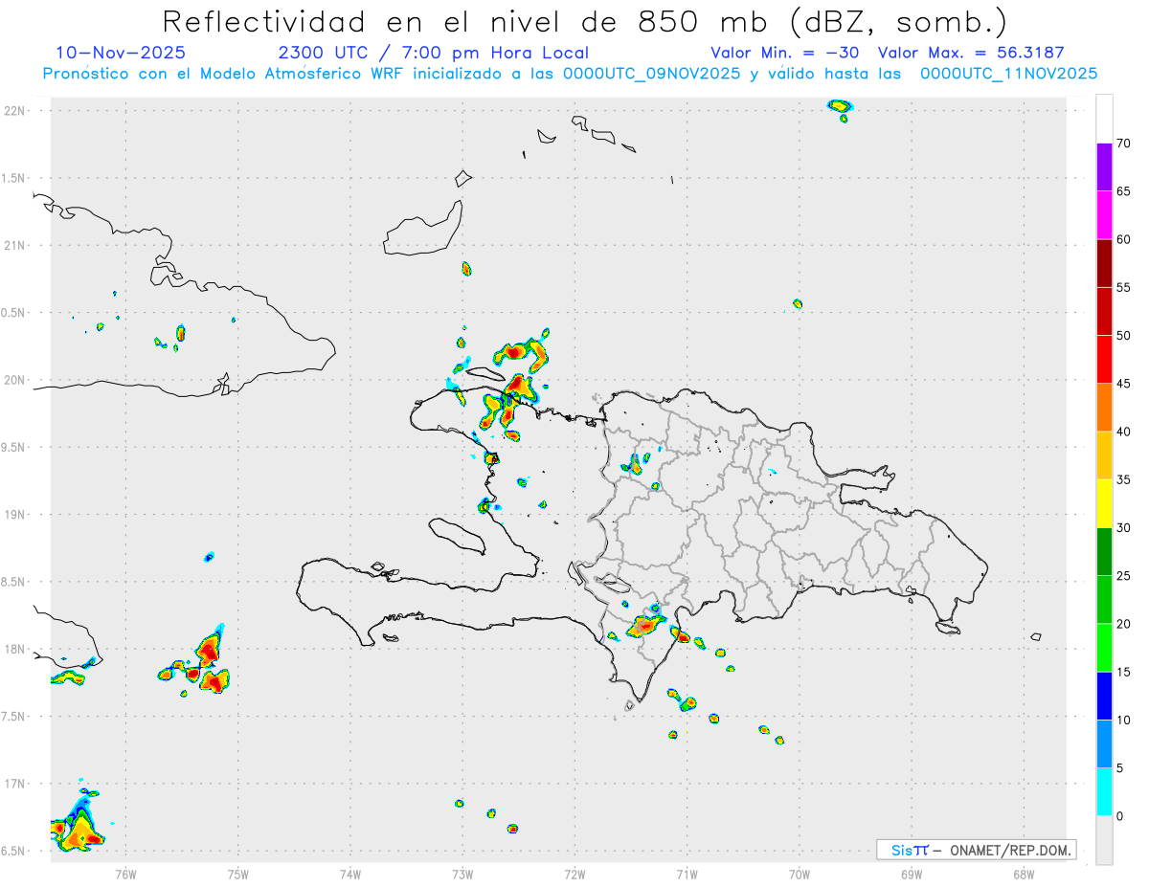The width and height of the screenshot is (1149, 887).
Task: Click the colorbar value label '70'
Action: point(1124,144)
